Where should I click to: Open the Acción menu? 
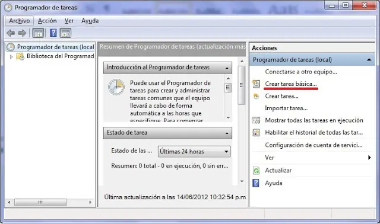coord(47,21)
